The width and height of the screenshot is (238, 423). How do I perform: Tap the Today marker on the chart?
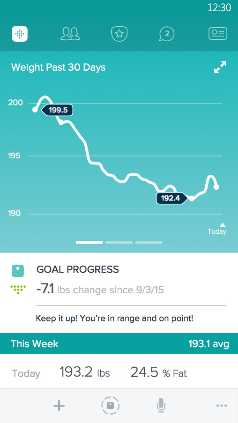click(217, 229)
